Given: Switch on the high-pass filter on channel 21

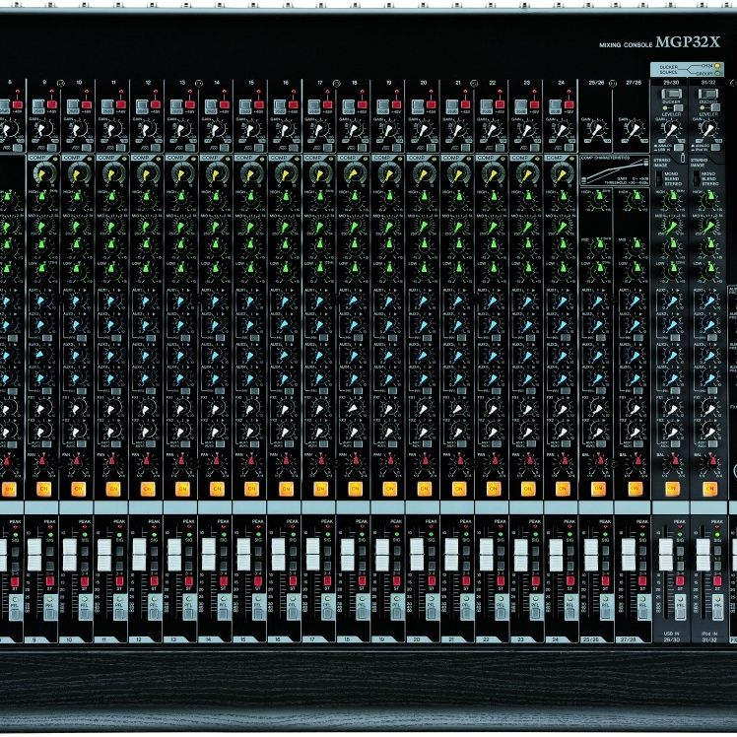Looking at the screenshot, I should pyautogui.click(x=466, y=148).
